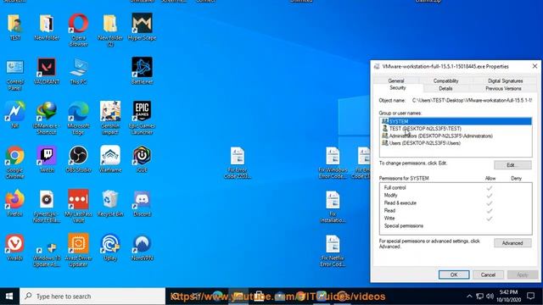Screen dimensions: 543x305
Task: Switch to the Compatibility tab
Action: click(445, 80)
